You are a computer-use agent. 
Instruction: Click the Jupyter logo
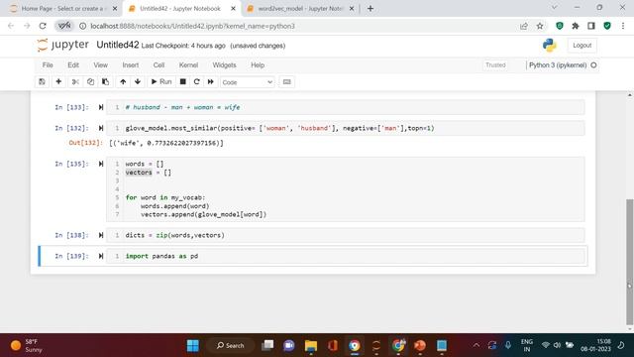point(62,45)
